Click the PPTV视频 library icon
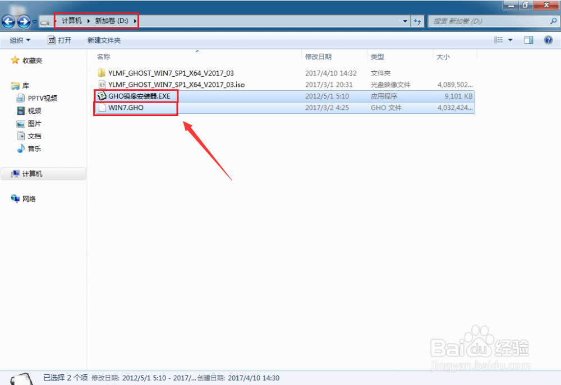Viewport: 561px width, 385px height. [21, 98]
